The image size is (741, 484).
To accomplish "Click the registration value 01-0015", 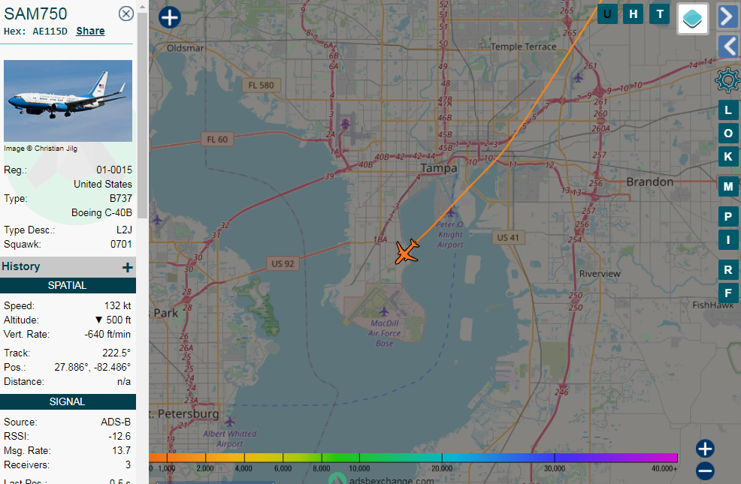I will [x=114, y=170].
